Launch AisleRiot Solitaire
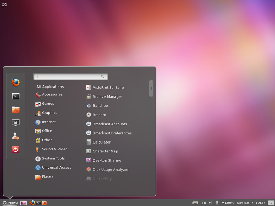275x206 pixels. click(x=105, y=88)
